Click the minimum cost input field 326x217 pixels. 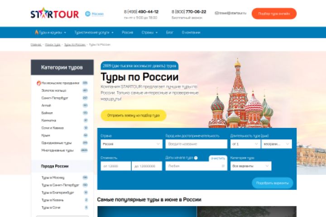click(116, 166)
